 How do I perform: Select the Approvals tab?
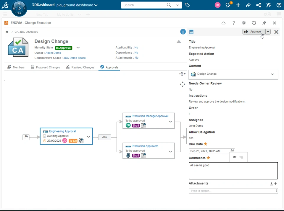109,67
